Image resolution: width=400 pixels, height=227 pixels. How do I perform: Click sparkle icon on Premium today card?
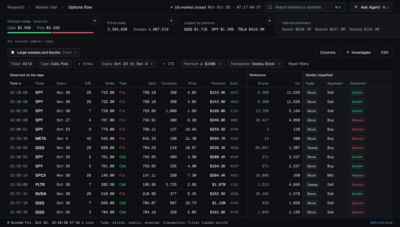click(x=95, y=21)
